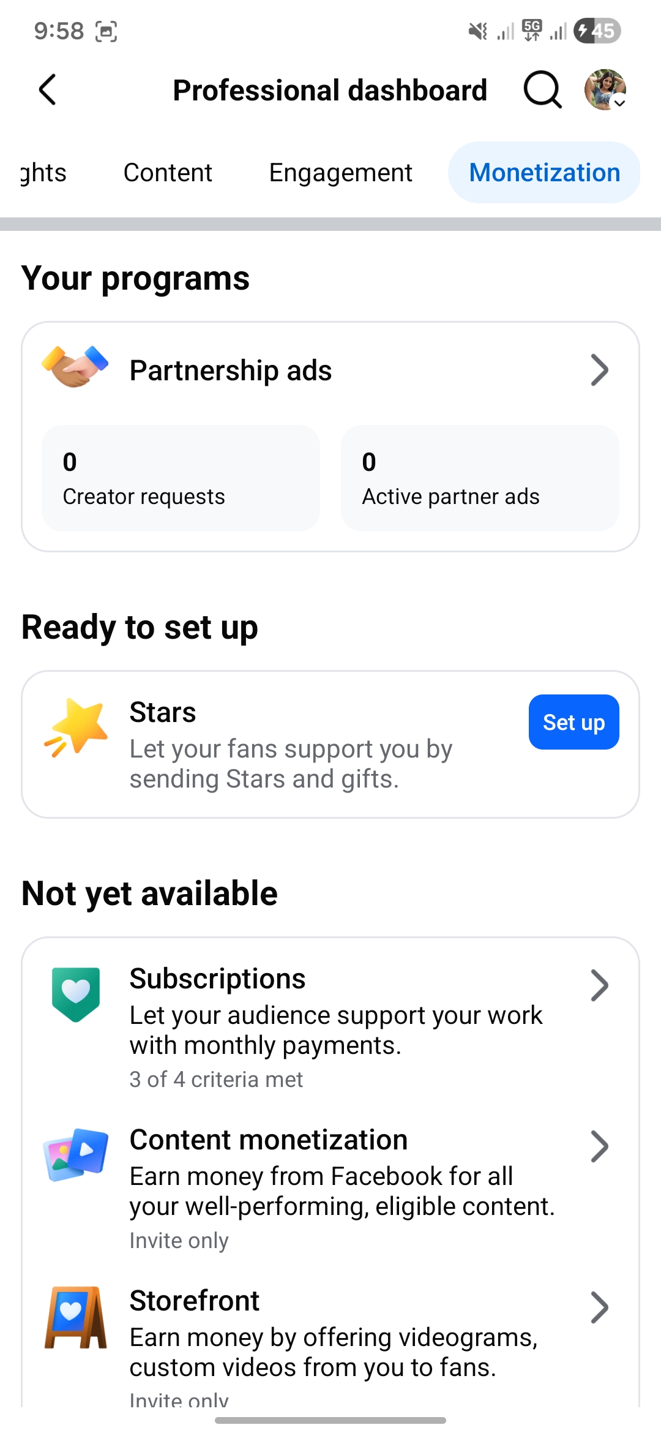
Task: Switch to the Engagement tab
Action: point(340,173)
